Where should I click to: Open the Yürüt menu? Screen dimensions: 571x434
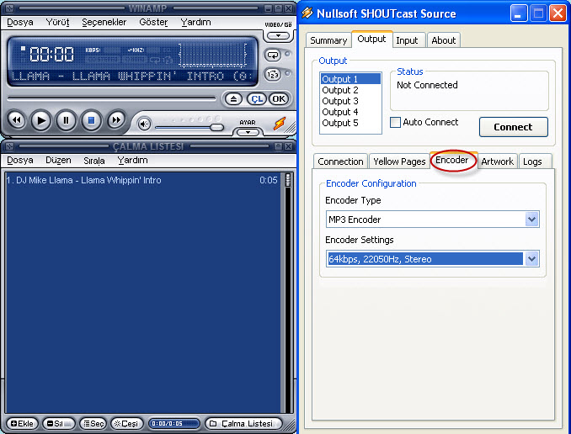coord(57,22)
